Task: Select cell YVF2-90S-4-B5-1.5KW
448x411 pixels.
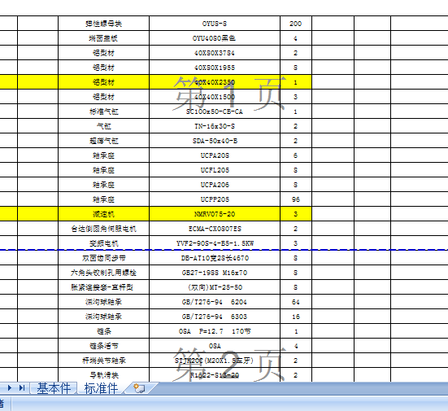Action: click(x=215, y=243)
